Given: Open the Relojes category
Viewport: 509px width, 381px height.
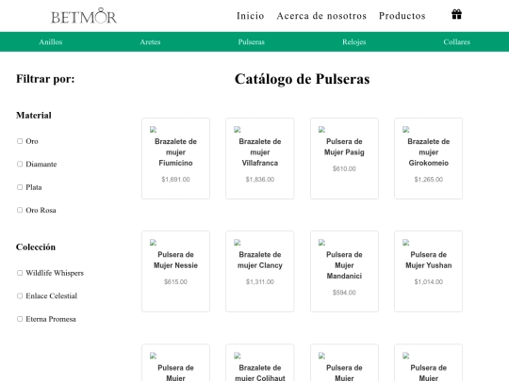Looking at the screenshot, I should tap(354, 41).
